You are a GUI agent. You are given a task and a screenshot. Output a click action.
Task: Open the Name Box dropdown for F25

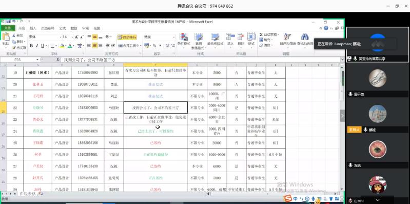pos(37,60)
